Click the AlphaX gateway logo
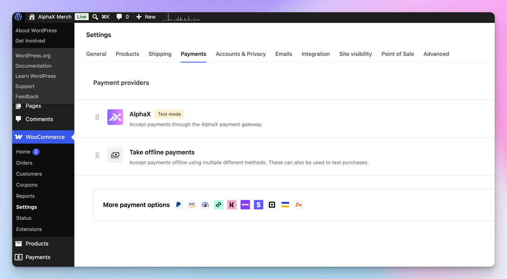 (115, 117)
